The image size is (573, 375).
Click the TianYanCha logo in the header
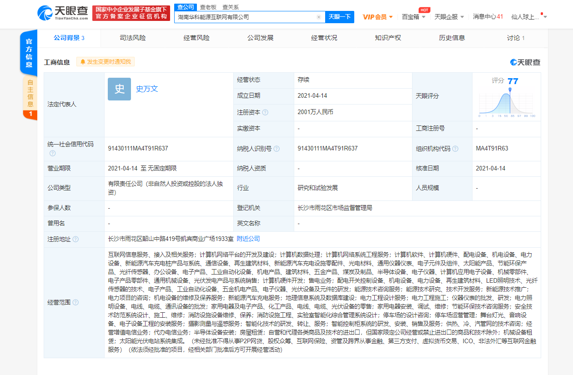coord(63,13)
